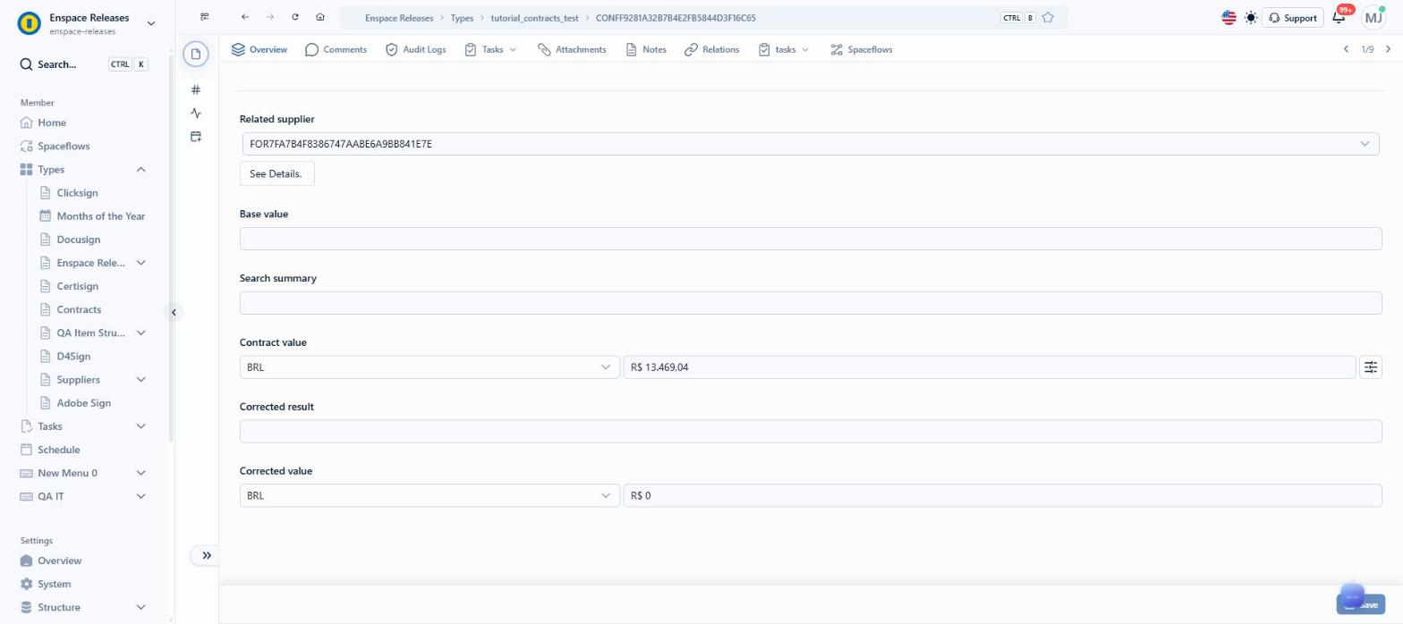Expand the Suppliers item chevron

click(x=140, y=379)
